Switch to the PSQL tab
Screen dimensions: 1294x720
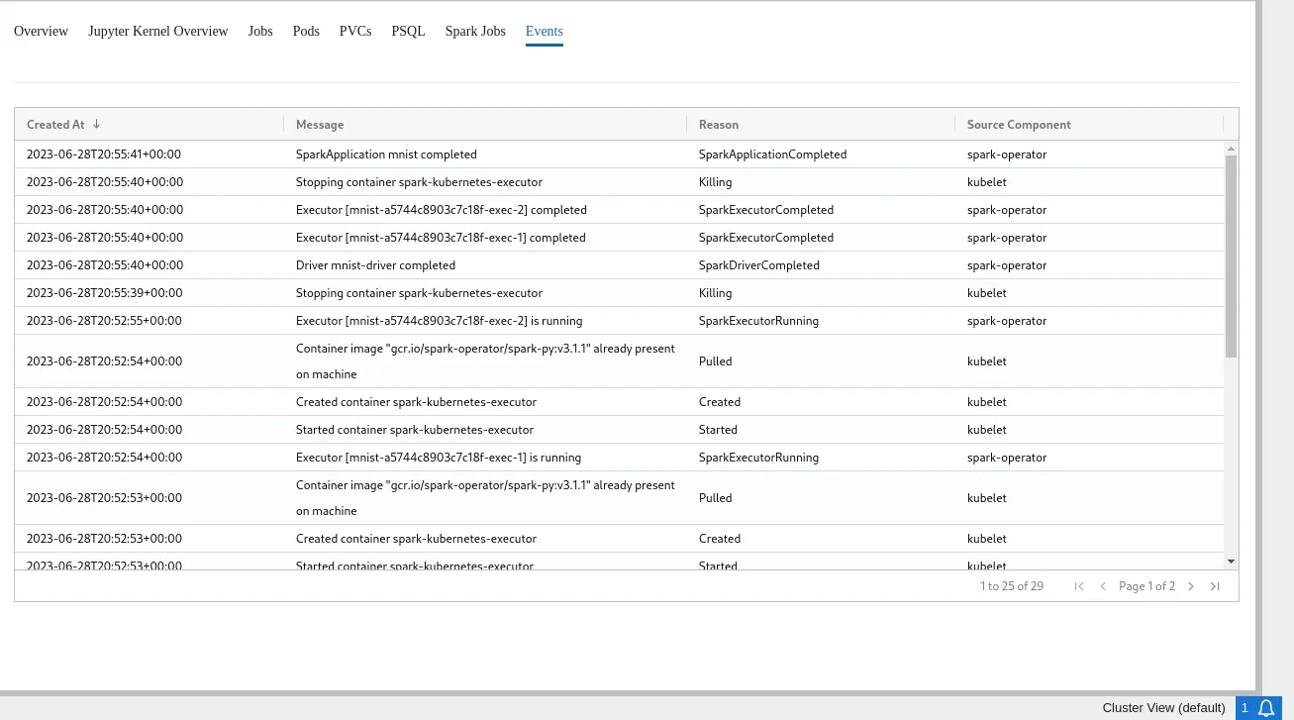click(408, 31)
